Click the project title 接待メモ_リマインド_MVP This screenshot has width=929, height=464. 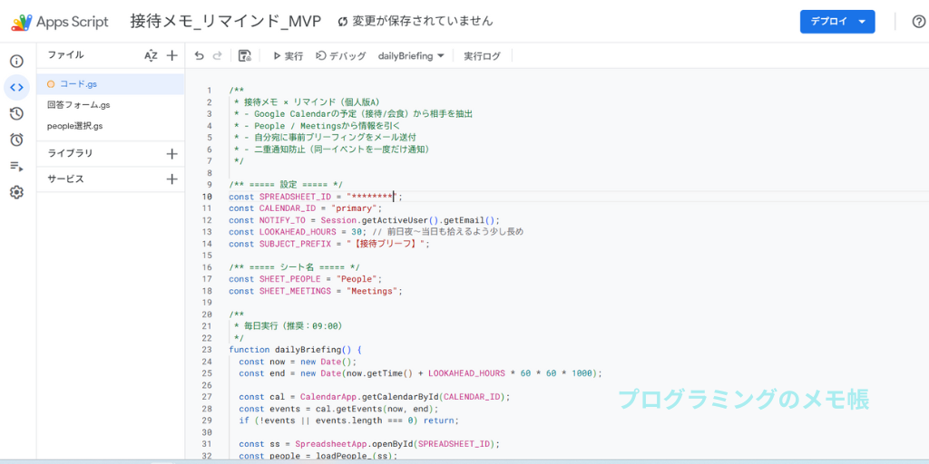(225, 21)
